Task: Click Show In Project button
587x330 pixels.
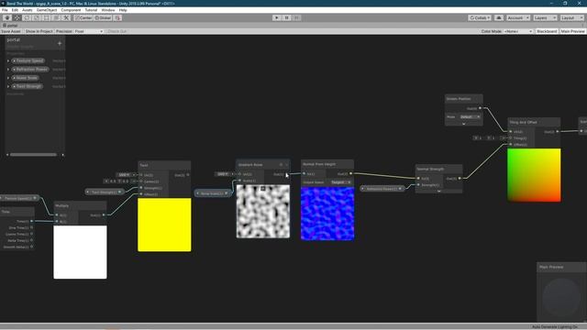Action: 39,31
